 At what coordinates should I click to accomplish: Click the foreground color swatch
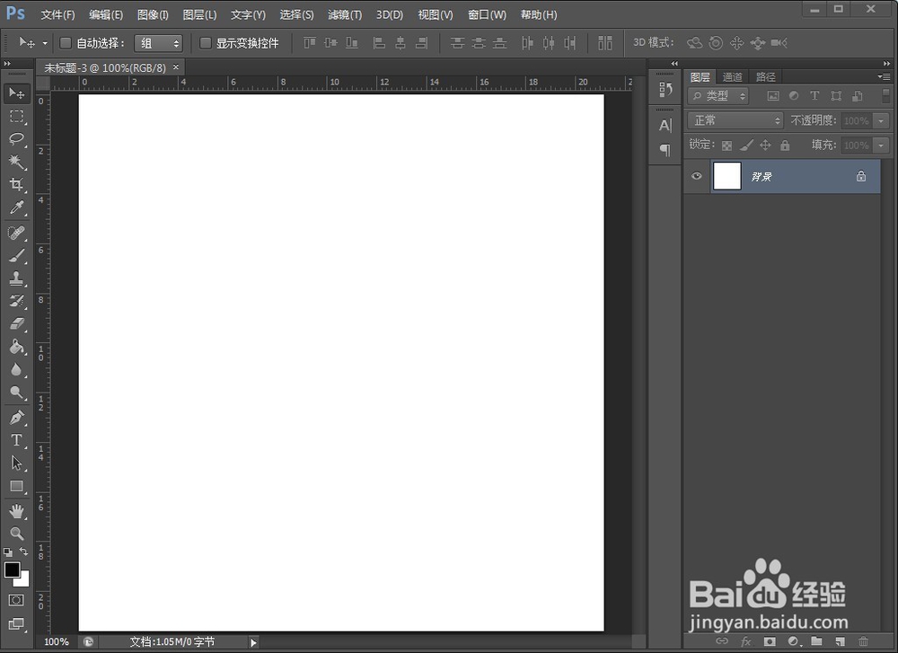click(x=12, y=569)
